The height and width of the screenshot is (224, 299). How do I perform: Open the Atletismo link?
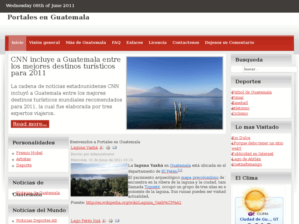coord(241,108)
